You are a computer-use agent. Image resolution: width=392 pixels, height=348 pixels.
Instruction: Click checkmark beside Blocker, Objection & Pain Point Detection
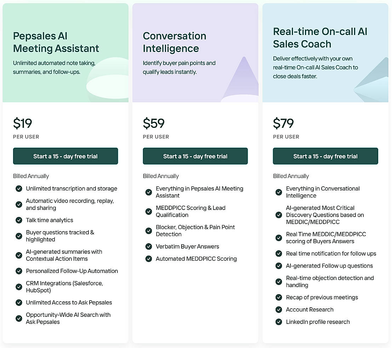[x=149, y=231]
